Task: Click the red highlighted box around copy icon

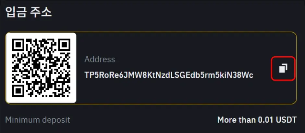Action: click(283, 68)
